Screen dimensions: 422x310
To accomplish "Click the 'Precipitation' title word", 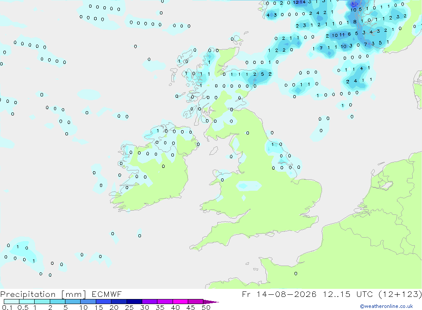I will coord(28,294).
